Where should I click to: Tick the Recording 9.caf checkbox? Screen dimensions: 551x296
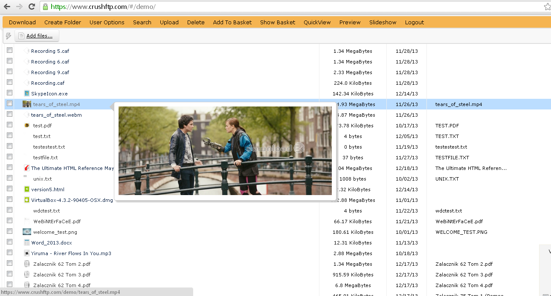click(x=10, y=72)
